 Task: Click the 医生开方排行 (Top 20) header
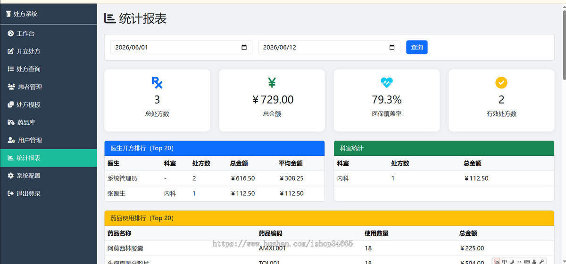click(x=214, y=148)
